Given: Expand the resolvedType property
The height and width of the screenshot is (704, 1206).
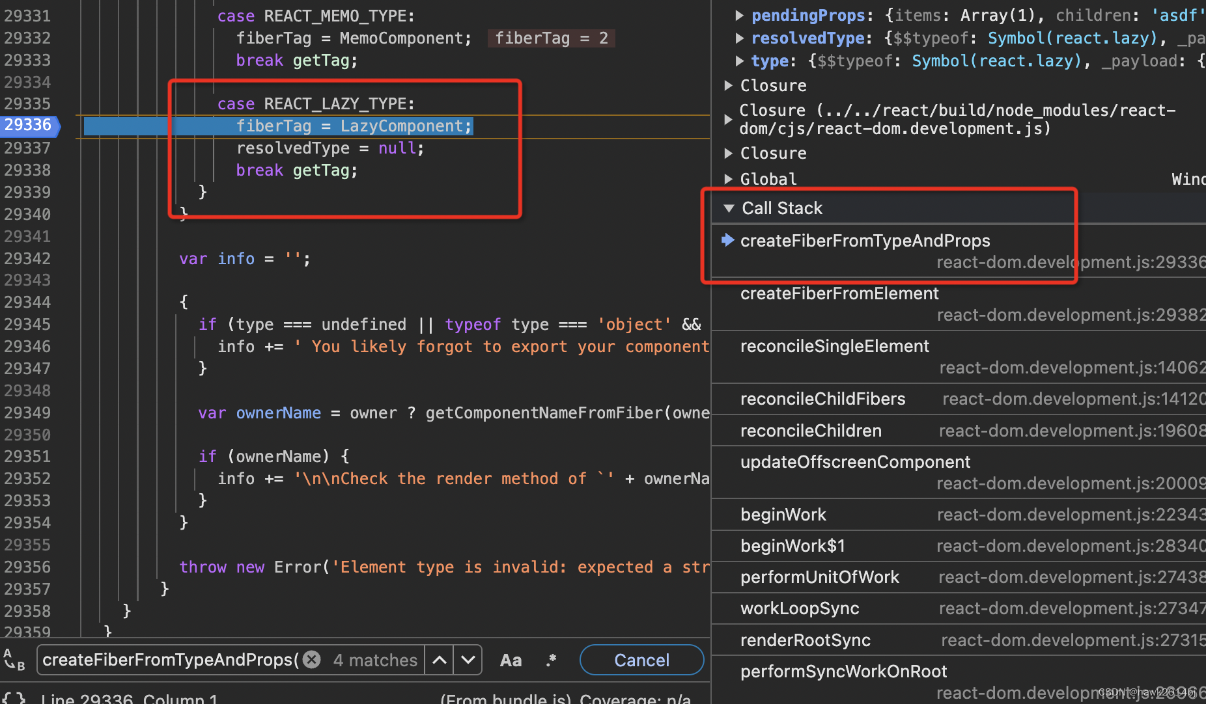Looking at the screenshot, I should click(739, 38).
